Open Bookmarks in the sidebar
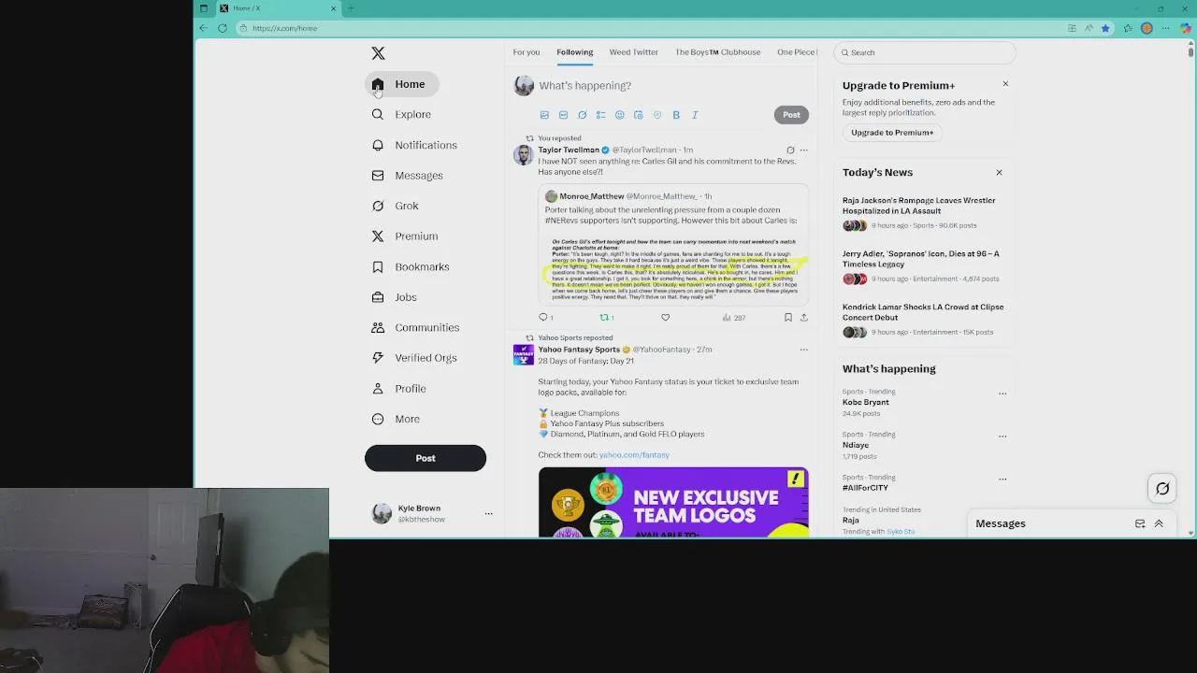Viewport: 1197px width, 673px height. point(411,266)
